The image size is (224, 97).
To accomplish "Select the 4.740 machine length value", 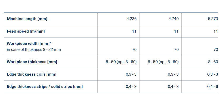I will (173, 19).
